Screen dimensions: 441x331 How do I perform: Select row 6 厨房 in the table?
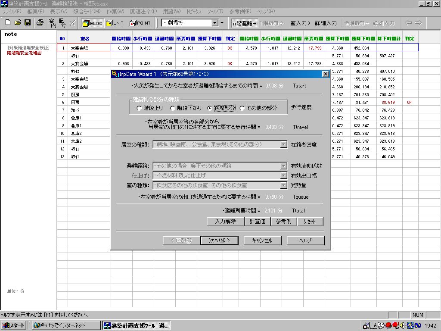pos(84,103)
